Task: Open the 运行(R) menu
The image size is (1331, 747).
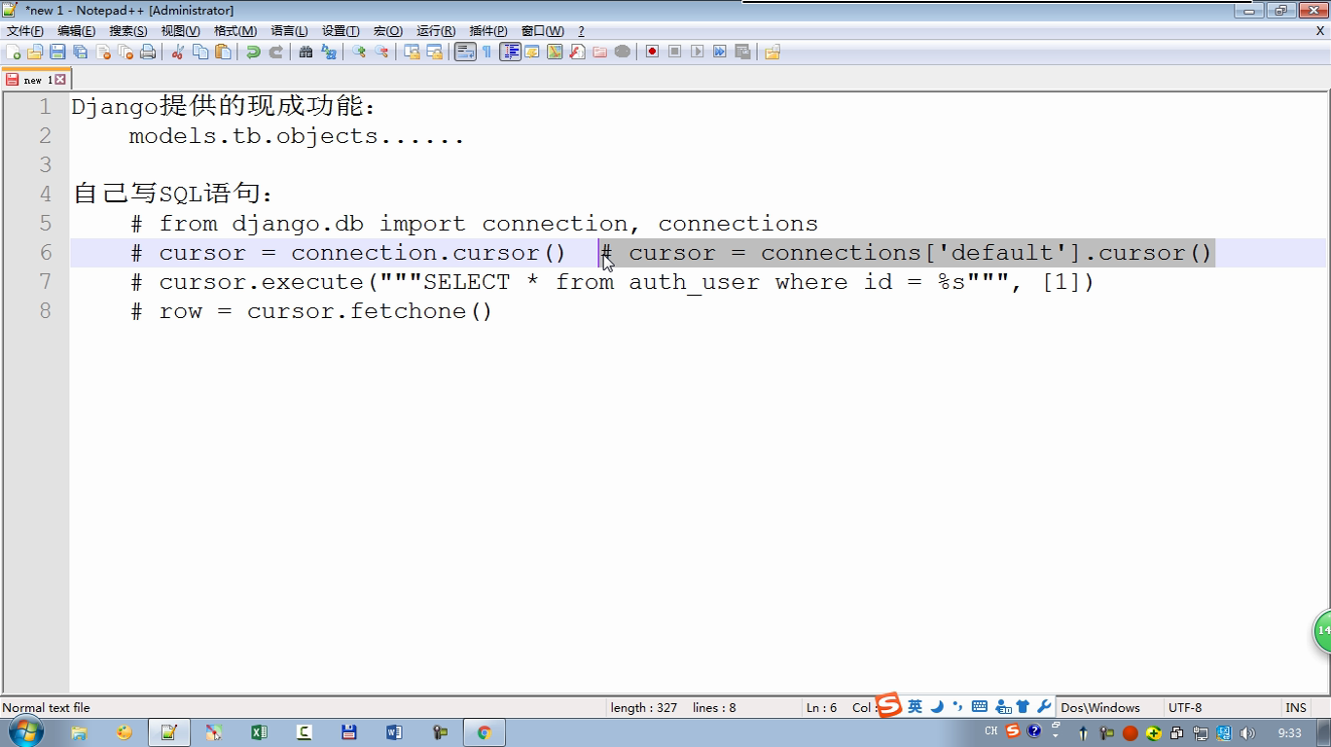Action: 435,31
